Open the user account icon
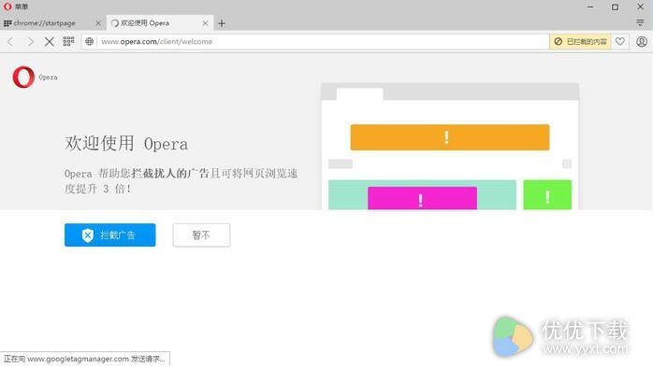Screen dimensions: 653x369 (642, 42)
